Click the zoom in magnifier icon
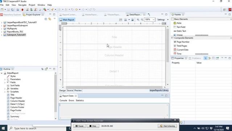This screenshot has height=131, width=232. tap(138, 20)
